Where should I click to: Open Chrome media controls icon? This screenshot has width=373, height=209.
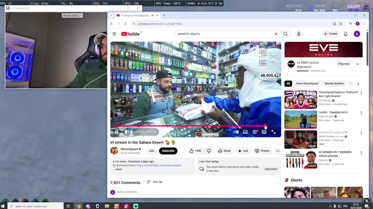351,24
